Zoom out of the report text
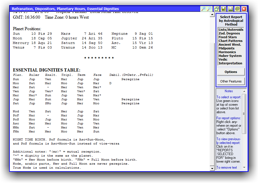258x183 pixels. [x=209, y=9]
